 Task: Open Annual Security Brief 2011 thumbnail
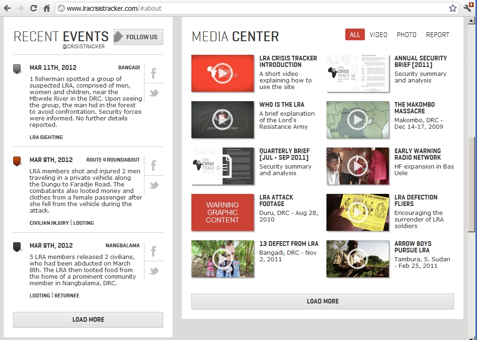pyautogui.click(x=357, y=73)
